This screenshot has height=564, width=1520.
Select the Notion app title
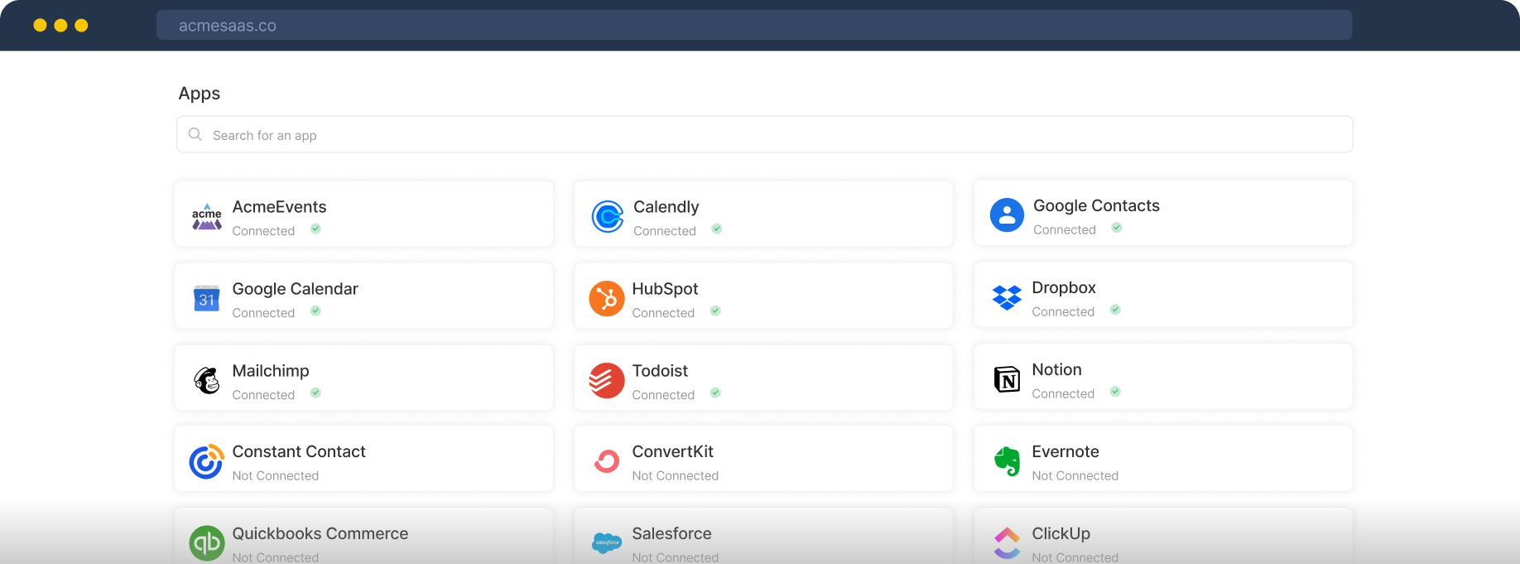[x=1056, y=369]
